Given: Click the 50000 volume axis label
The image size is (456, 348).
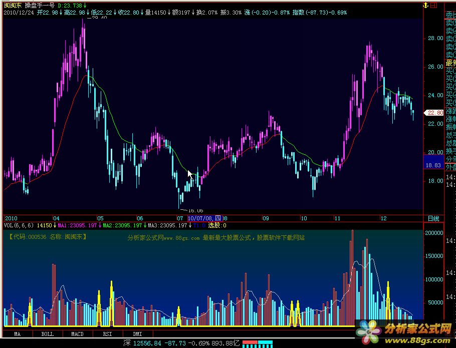Looking at the screenshot, I should pos(435,302).
